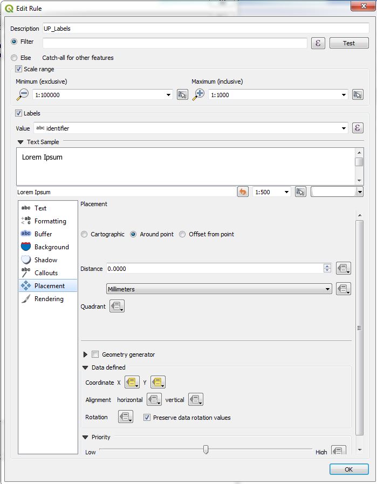377x484 pixels.
Task: Choose Cartographic placement mode
Action: pyautogui.click(x=84, y=234)
